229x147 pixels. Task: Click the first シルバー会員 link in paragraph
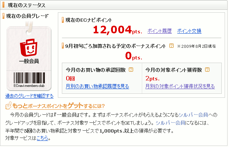click(x=193, y=115)
